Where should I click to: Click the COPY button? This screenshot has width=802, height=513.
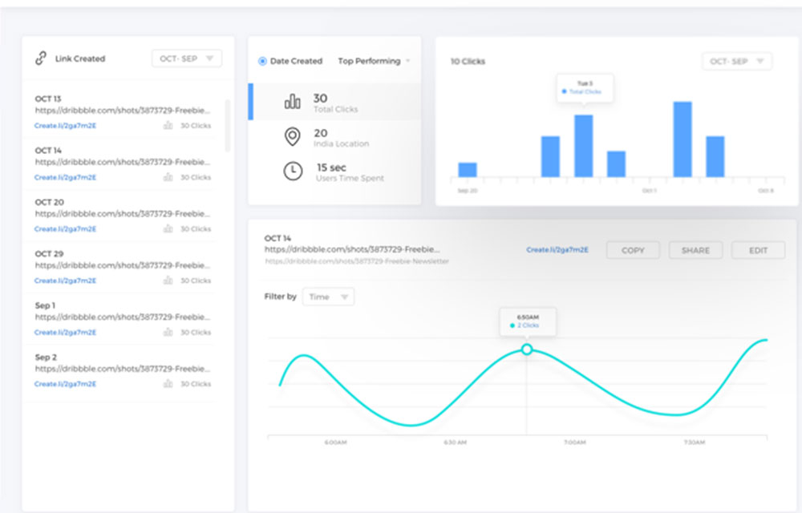[x=633, y=250]
